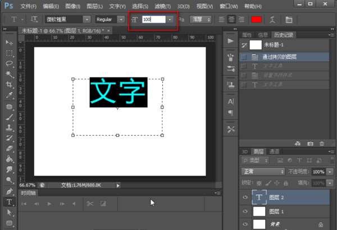The image size is (337, 230).
Task: Open the Character and Paragraph panels button
Action: (x=289, y=20)
